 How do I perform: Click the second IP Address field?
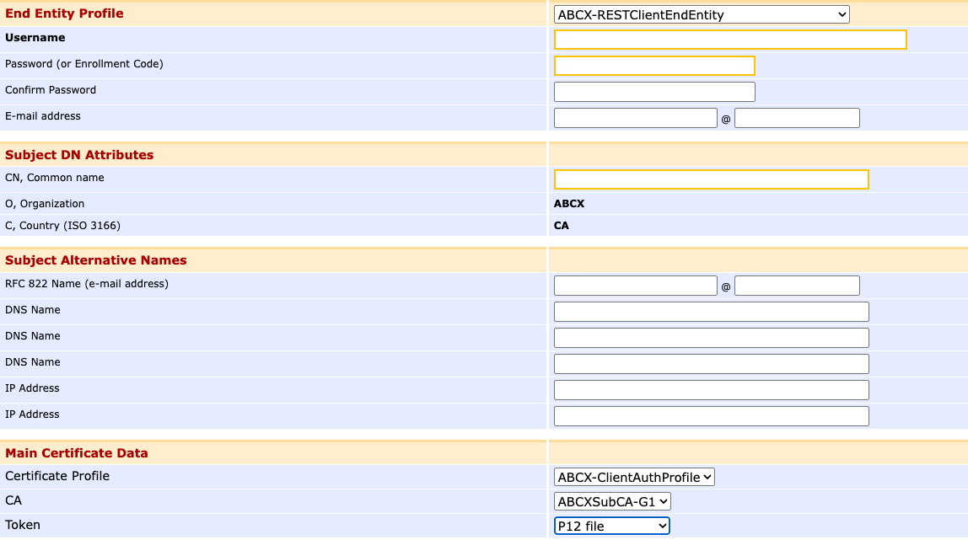[x=711, y=416]
